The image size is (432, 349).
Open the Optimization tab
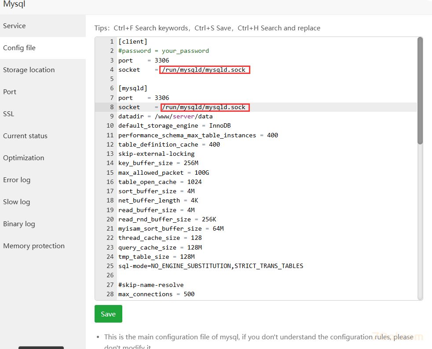click(x=43, y=158)
